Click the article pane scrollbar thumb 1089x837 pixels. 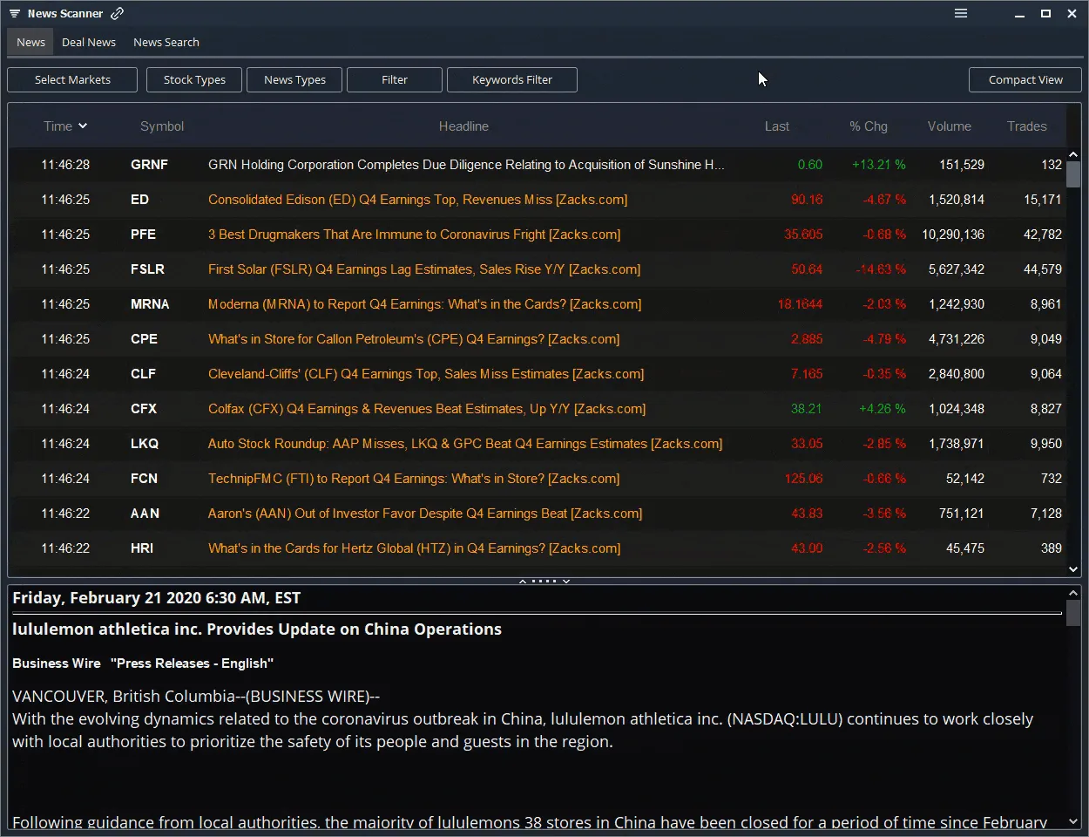(1073, 613)
